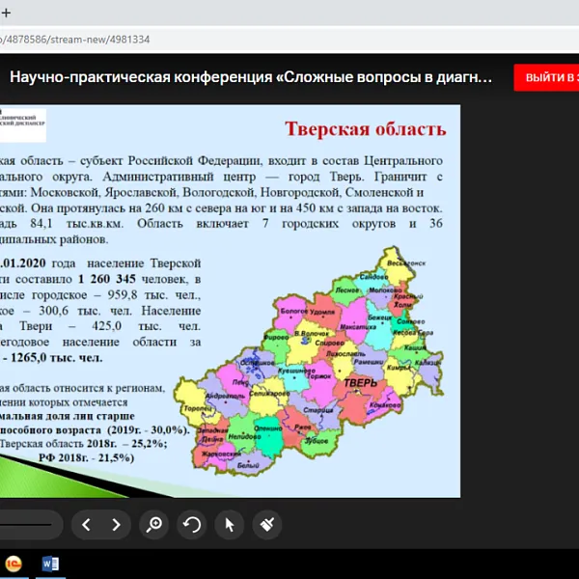Click the 'Кимры' label on map

tap(399, 368)
